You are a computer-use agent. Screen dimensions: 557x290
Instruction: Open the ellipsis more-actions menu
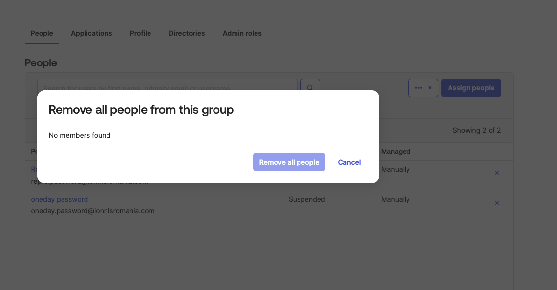tap(418, 88)
